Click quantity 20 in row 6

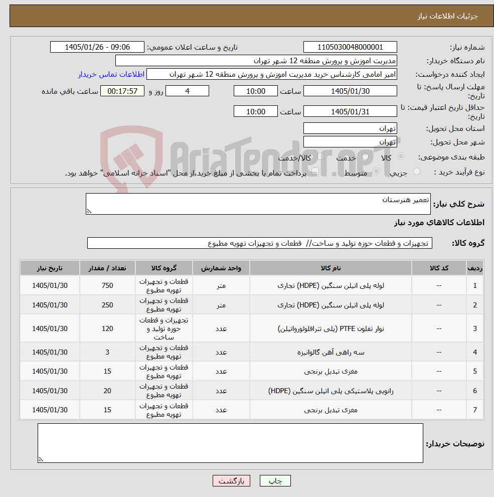click(107, 391)
